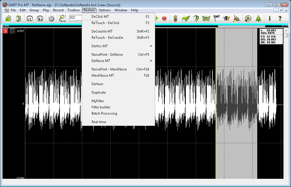Screen dimensions: 291x187
Task: Click the gray round button in toolbar
Action: 51,18
